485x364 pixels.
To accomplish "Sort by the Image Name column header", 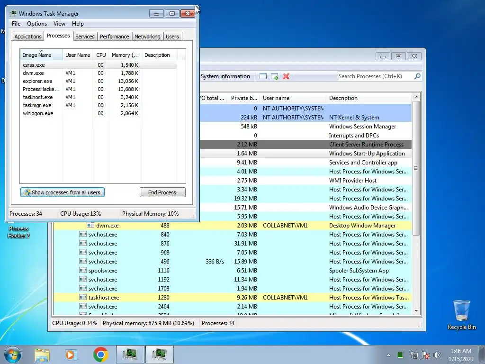I will (x=42, y=55).
